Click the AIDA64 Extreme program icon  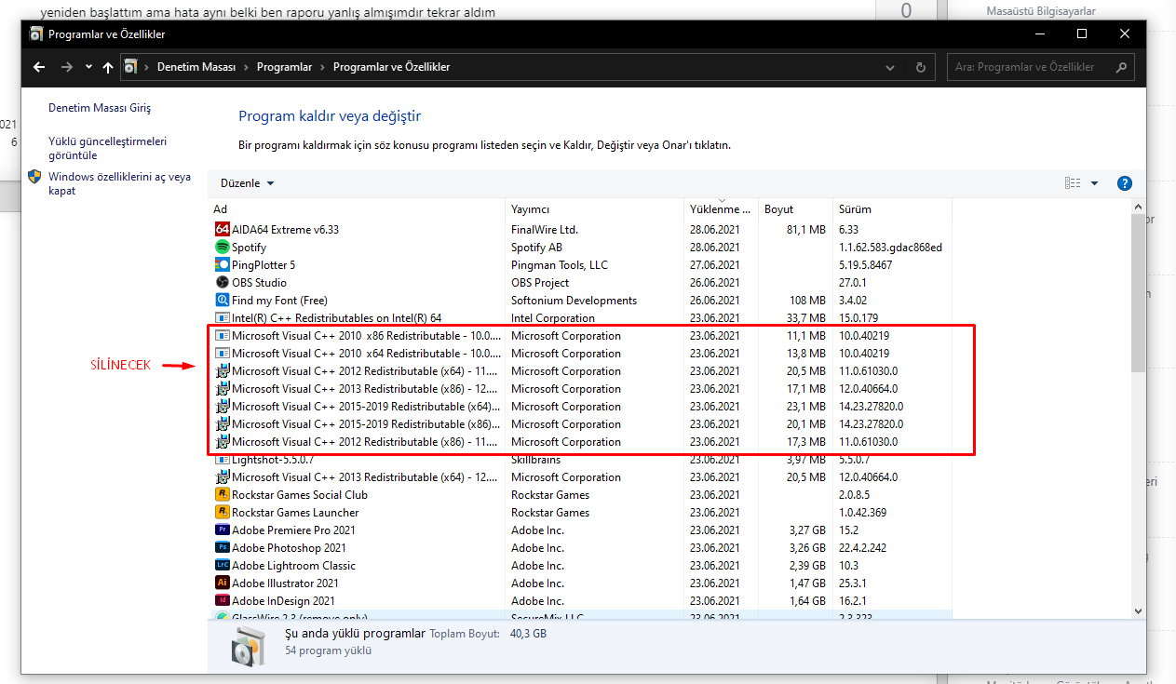[223, 229]
